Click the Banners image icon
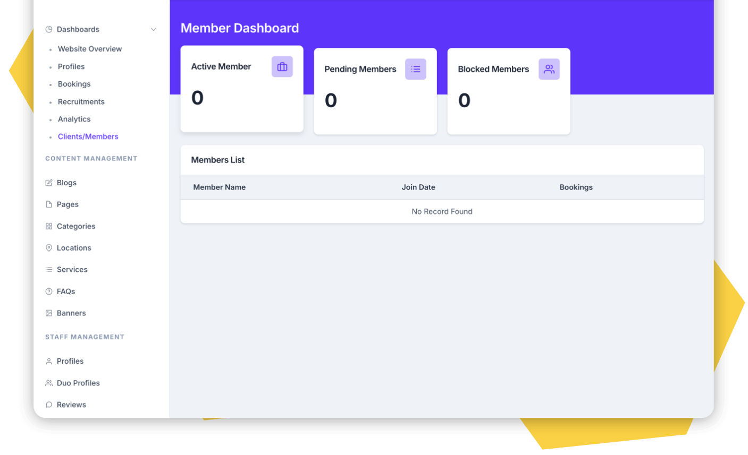This screenshot has width=748, height=455. (x=48, y=313)
